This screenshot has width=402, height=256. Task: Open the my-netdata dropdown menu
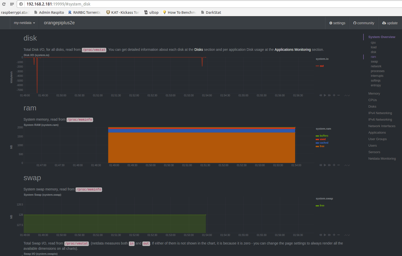click(x=24, y=23)
